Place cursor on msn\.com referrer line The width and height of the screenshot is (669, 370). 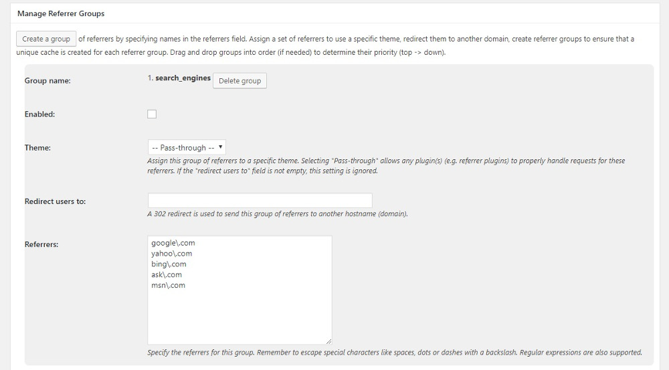(168, 285)
